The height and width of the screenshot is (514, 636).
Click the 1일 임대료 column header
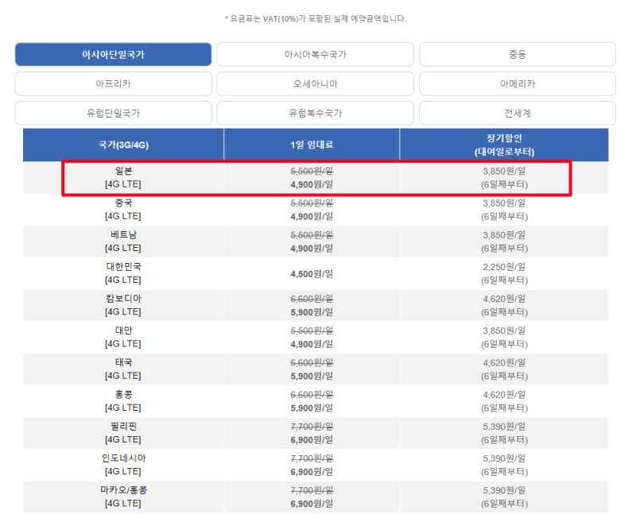coord(312,145)
